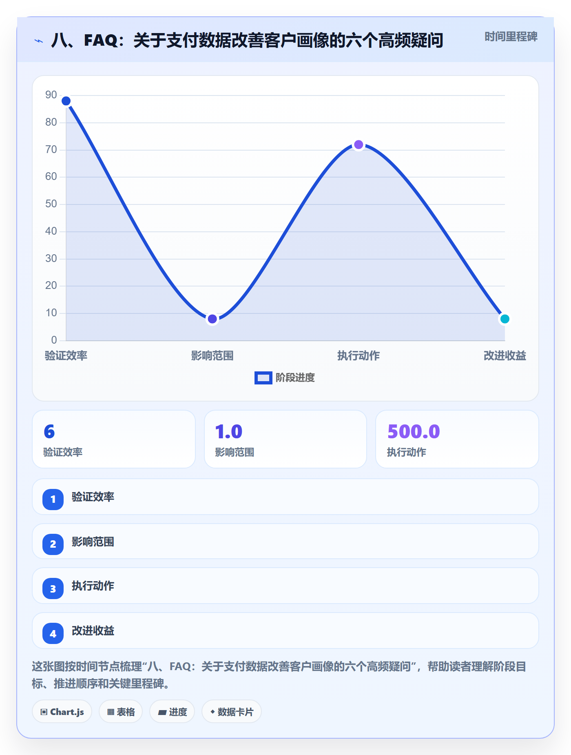The image size is (571, 755).
Task: Open the stat card showing 6
Action: coord(114,439)
